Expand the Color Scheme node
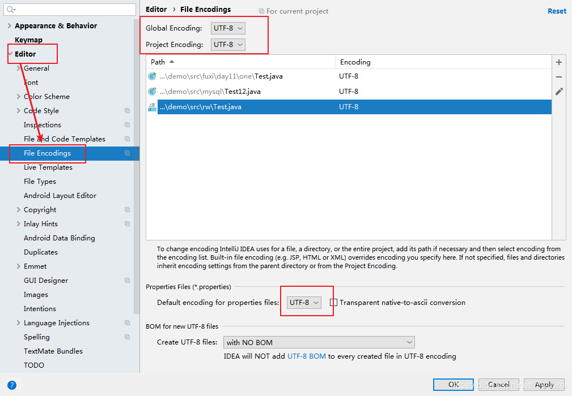The image size is (572, 396). [18, 96]
